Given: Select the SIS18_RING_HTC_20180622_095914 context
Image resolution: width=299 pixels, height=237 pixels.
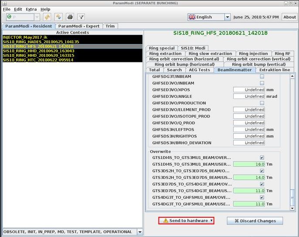Looking at the screenshot, I should (38, 60).
